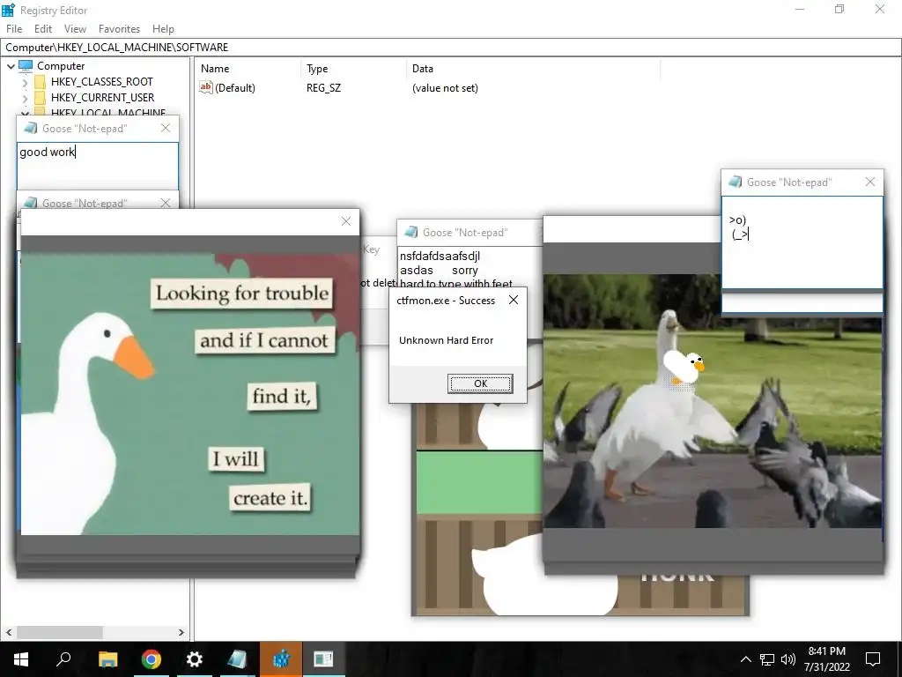Close the 'good work' Goose Not-epad window
902x677 pixels.
click(x=166, y=128)
